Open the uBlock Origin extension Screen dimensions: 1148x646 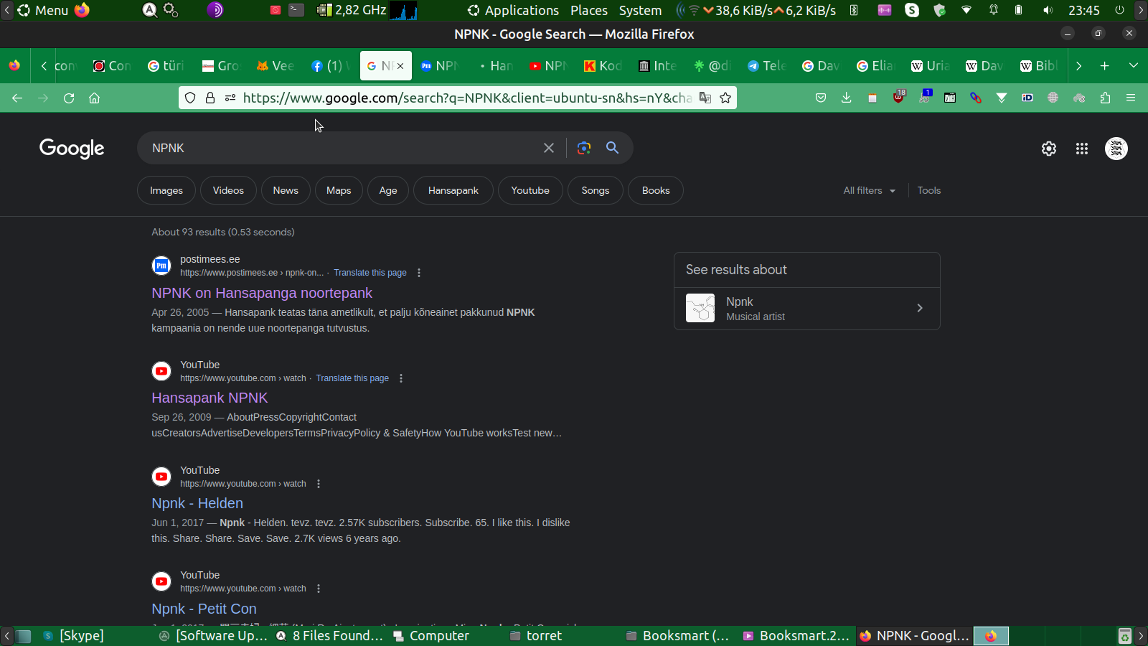(899, 97)
